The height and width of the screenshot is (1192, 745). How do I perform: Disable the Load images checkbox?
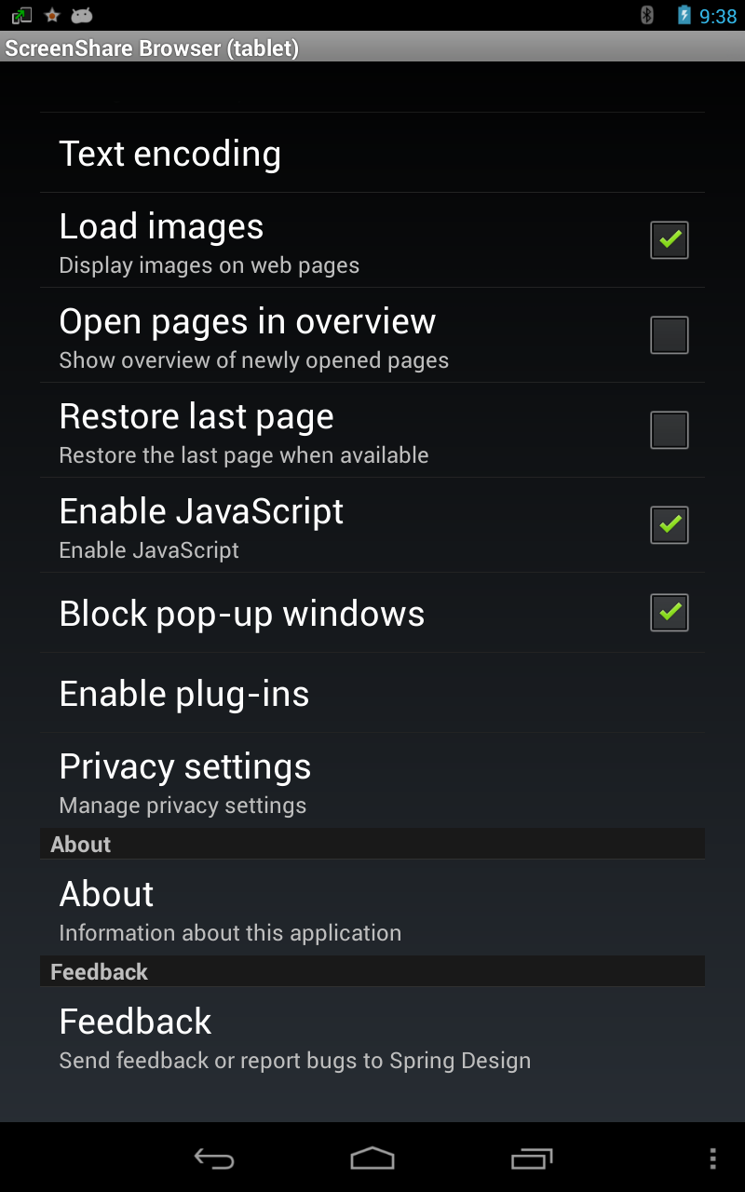click(669, 240)
